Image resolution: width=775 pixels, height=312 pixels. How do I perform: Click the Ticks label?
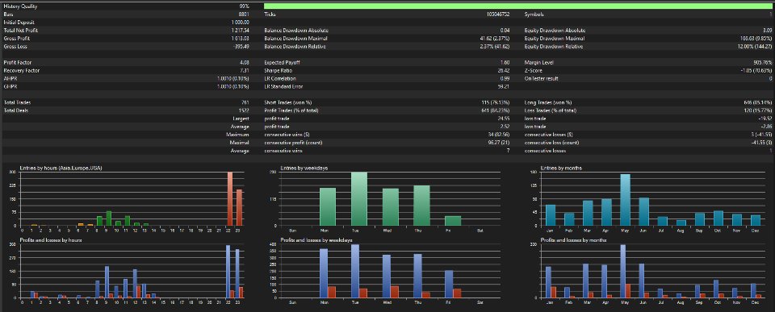click(x=270, y=15)
